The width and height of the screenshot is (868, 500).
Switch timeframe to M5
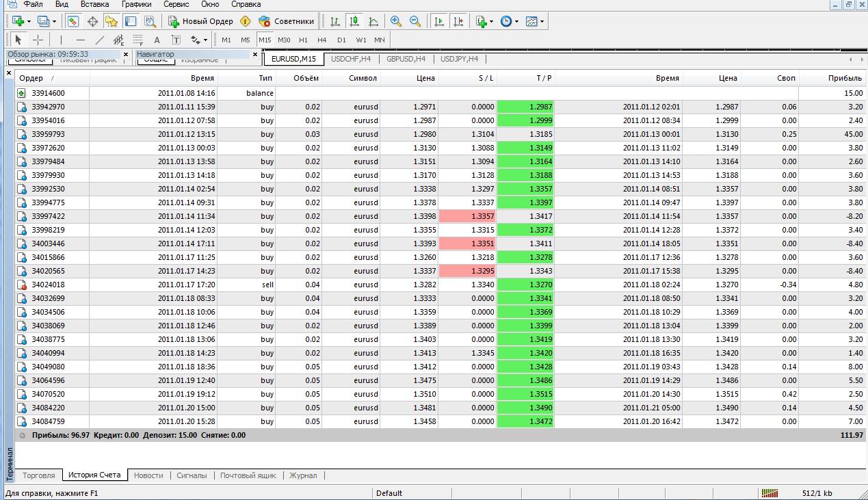pos(246,40)
